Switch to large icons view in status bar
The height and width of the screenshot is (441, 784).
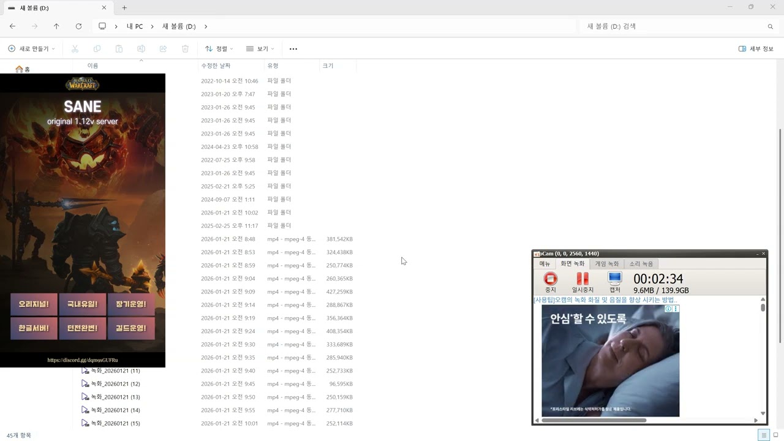[775, 435]
